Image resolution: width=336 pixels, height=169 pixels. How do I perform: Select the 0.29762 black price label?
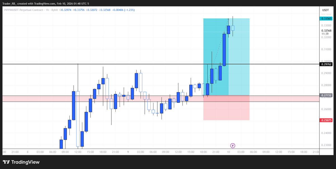click(326, 64)
